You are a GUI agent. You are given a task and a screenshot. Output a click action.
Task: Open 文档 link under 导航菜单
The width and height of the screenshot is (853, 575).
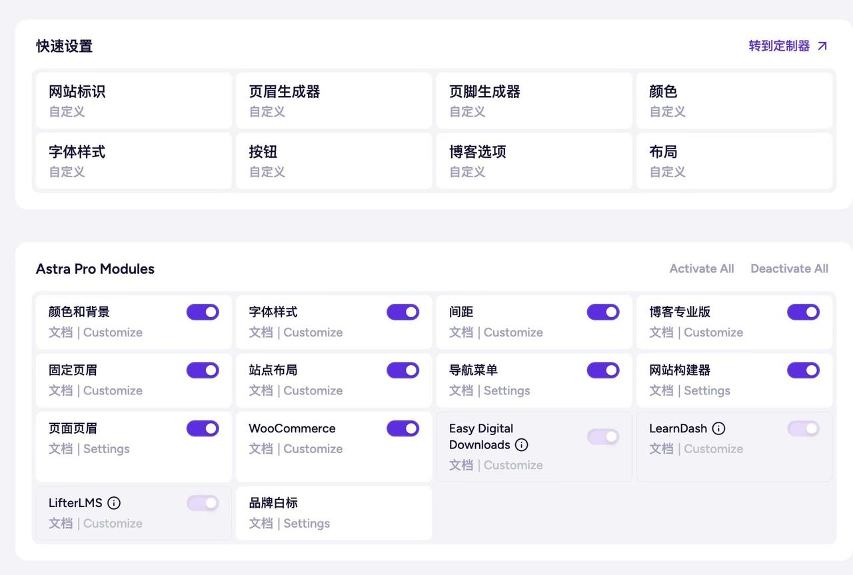[461, 390]
